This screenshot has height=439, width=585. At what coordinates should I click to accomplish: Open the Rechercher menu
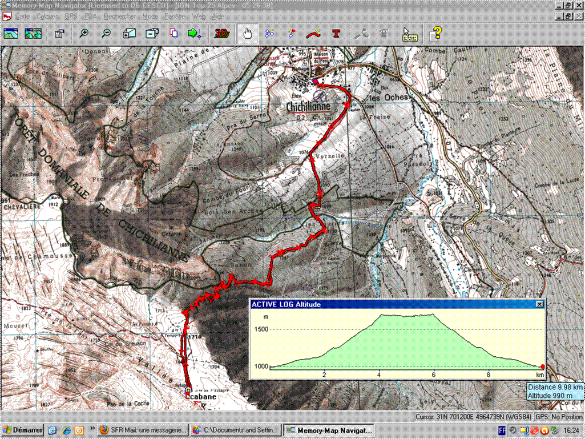click(x=120, y=17)
